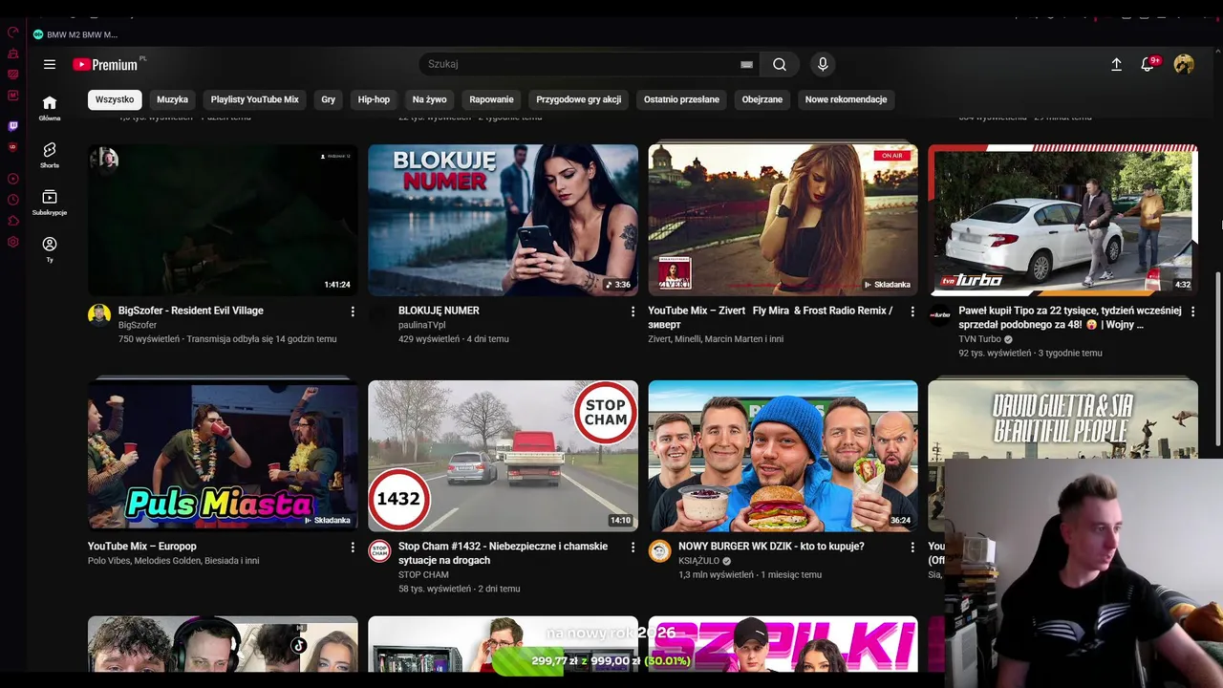Screen dimensions: 1223x688
Task: Select the Gry filter chip
Action: [329, 99]
